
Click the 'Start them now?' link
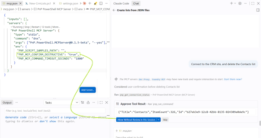coord(233,79)
